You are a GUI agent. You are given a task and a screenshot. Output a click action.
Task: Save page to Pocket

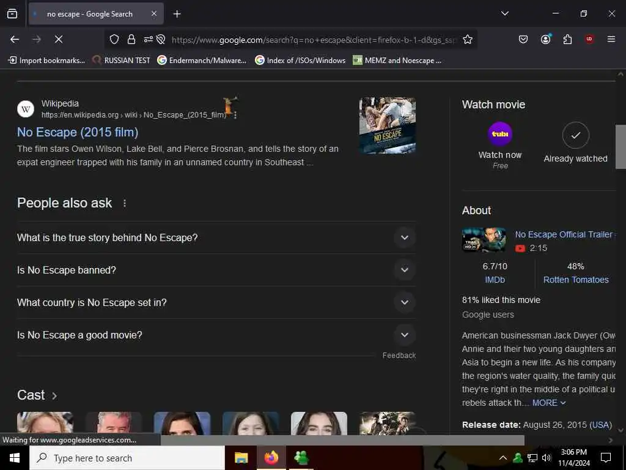pyautogui.click(x=523, y=39)
